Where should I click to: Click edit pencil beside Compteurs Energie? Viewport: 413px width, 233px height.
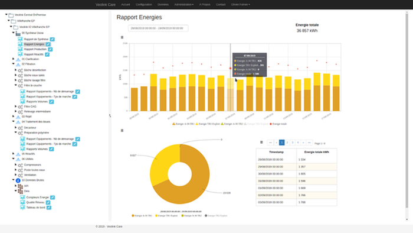(53, 198)
